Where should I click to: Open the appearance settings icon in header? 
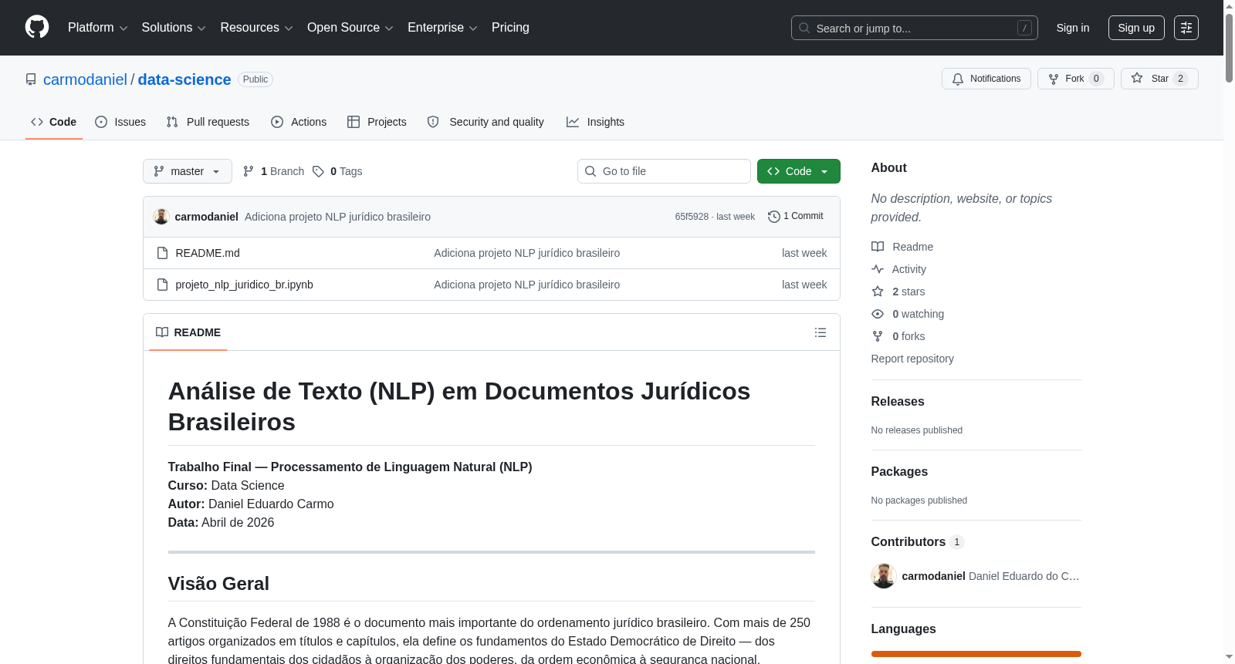coord(1186,28)
